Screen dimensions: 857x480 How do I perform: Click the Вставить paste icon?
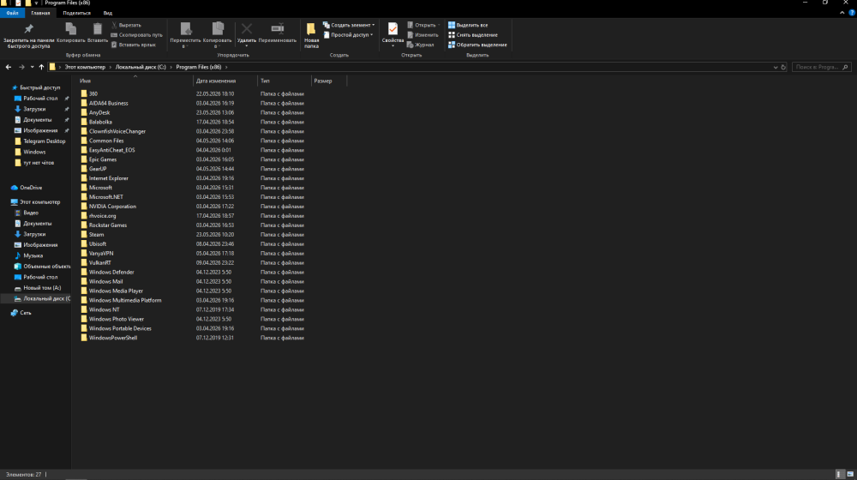(98, 28)
